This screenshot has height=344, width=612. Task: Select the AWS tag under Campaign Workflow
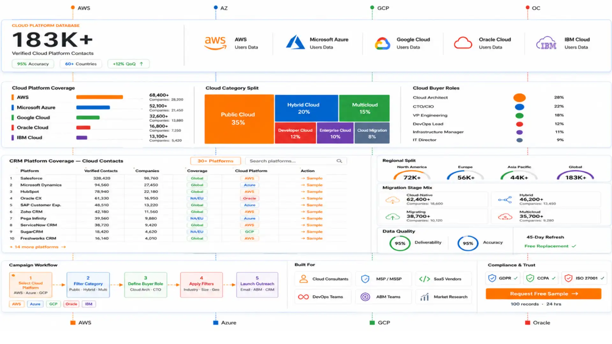(x=17, y=304)
